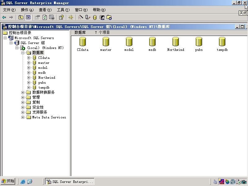
Task: Open the 操作(A) menu
Action: click(x=27, y=10)
